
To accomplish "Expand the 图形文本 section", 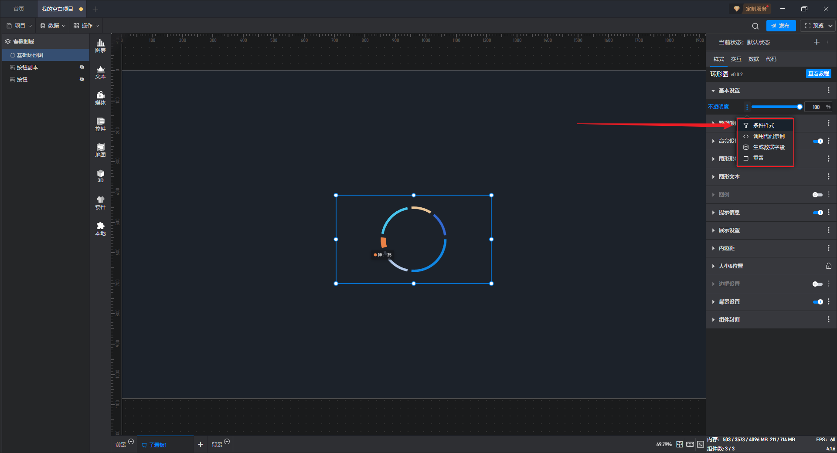I will point(729,177).
